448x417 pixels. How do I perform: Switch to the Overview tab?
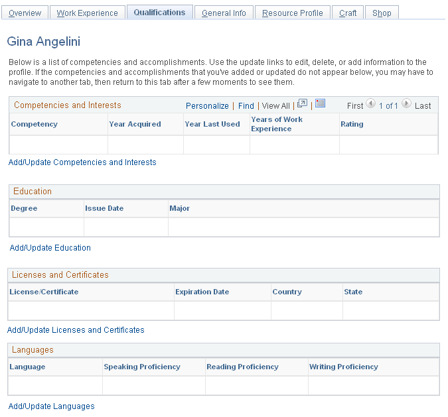25,13
